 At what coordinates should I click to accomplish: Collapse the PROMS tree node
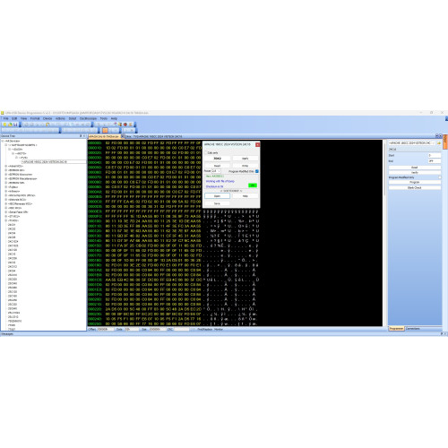point(5,220)
